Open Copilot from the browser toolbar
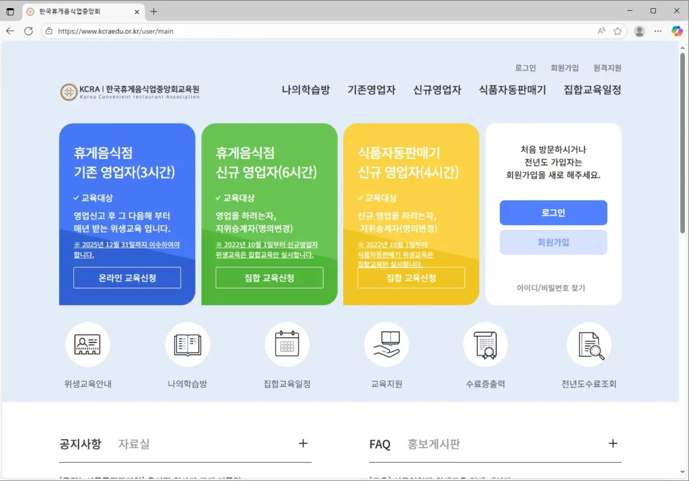Screen dimensions: 689x481 coord(676,31)
